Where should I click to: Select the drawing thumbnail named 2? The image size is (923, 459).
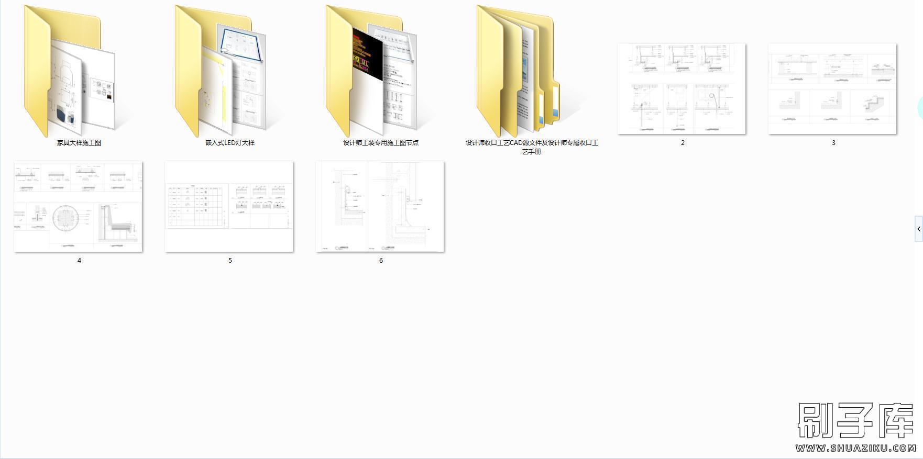coord(682,88)
